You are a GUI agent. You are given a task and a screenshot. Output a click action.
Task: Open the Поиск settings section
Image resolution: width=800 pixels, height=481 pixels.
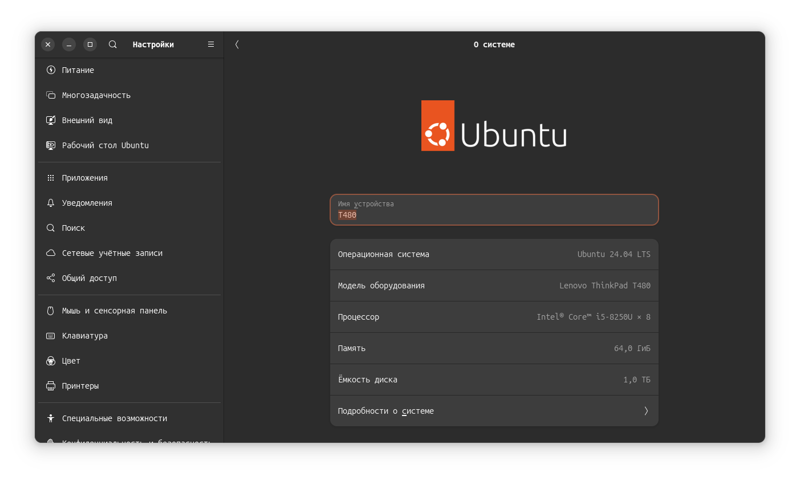[74, 228]
